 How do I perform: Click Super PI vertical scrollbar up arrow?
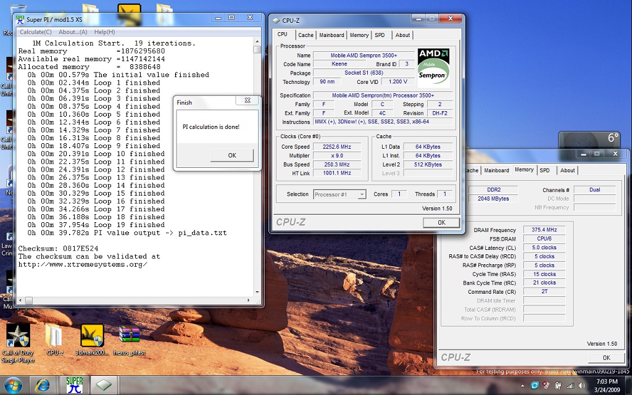coord(257,41)
